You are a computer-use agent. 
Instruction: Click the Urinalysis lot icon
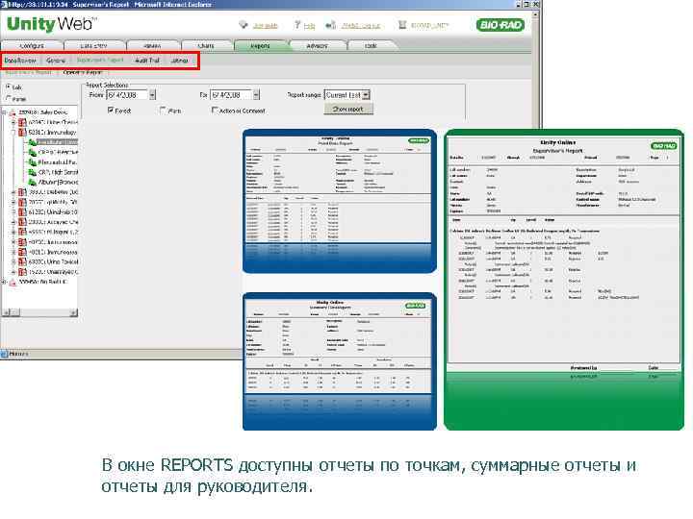click(22, 212)
